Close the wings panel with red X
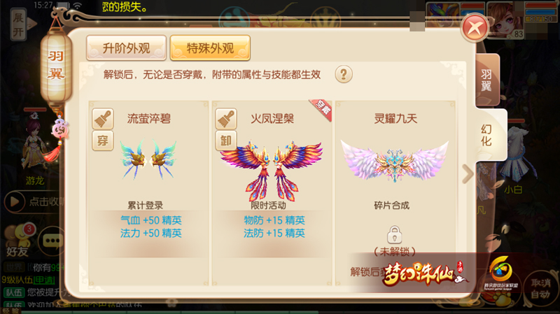Image resolution: width=560 pixels, height=314 pixels. click(475, 27)
